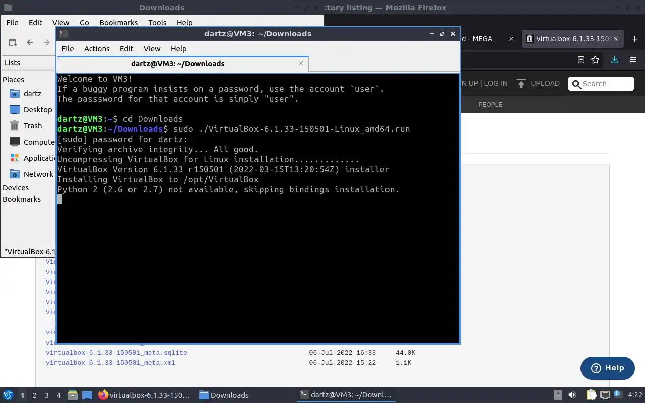Open the PEOPLE section on the webpage
Image resolution: width=645 pixels, height=403 pixels.
tap(490, 105)
